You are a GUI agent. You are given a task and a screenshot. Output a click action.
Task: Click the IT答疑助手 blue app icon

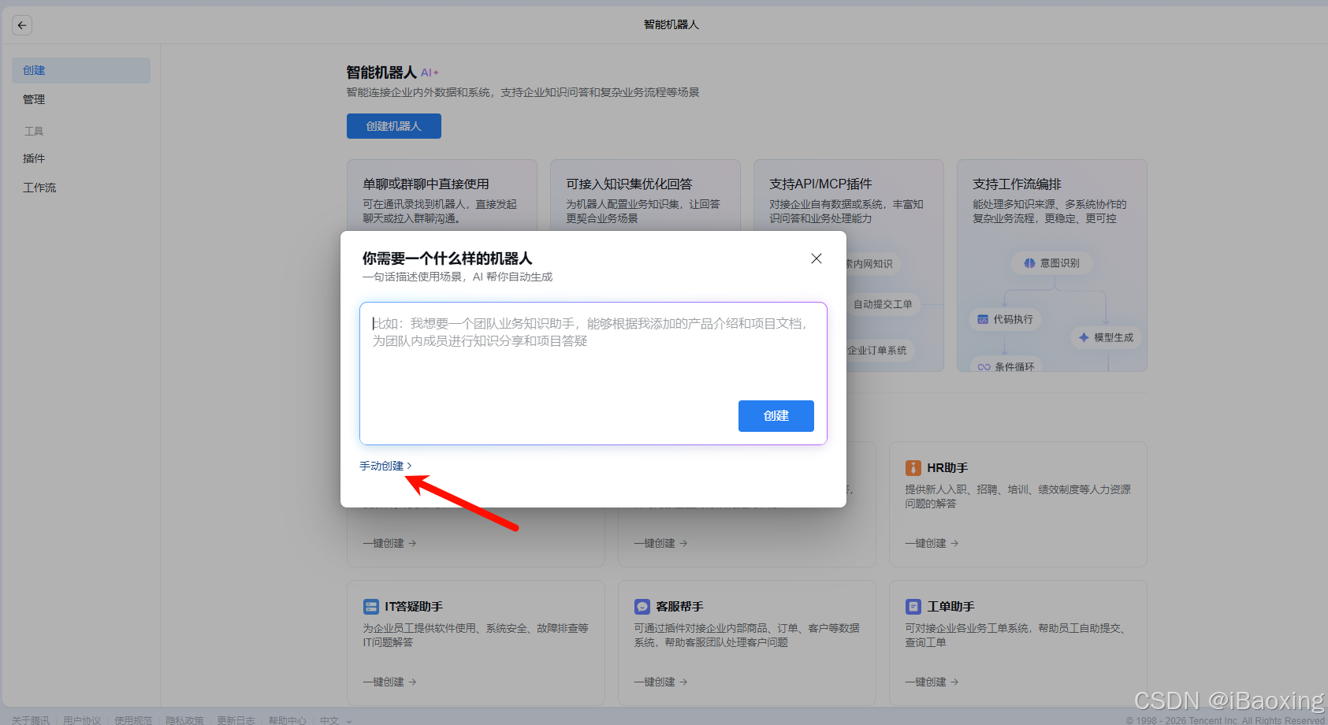[x=371, y=606]
